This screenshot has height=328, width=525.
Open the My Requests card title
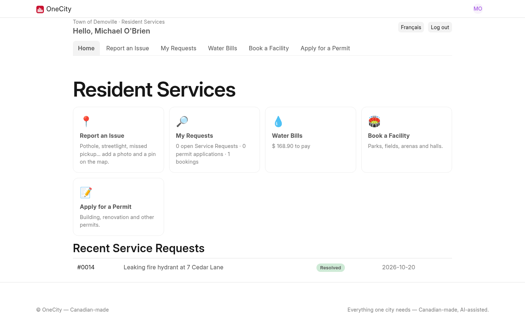click(x=194, y=136)
